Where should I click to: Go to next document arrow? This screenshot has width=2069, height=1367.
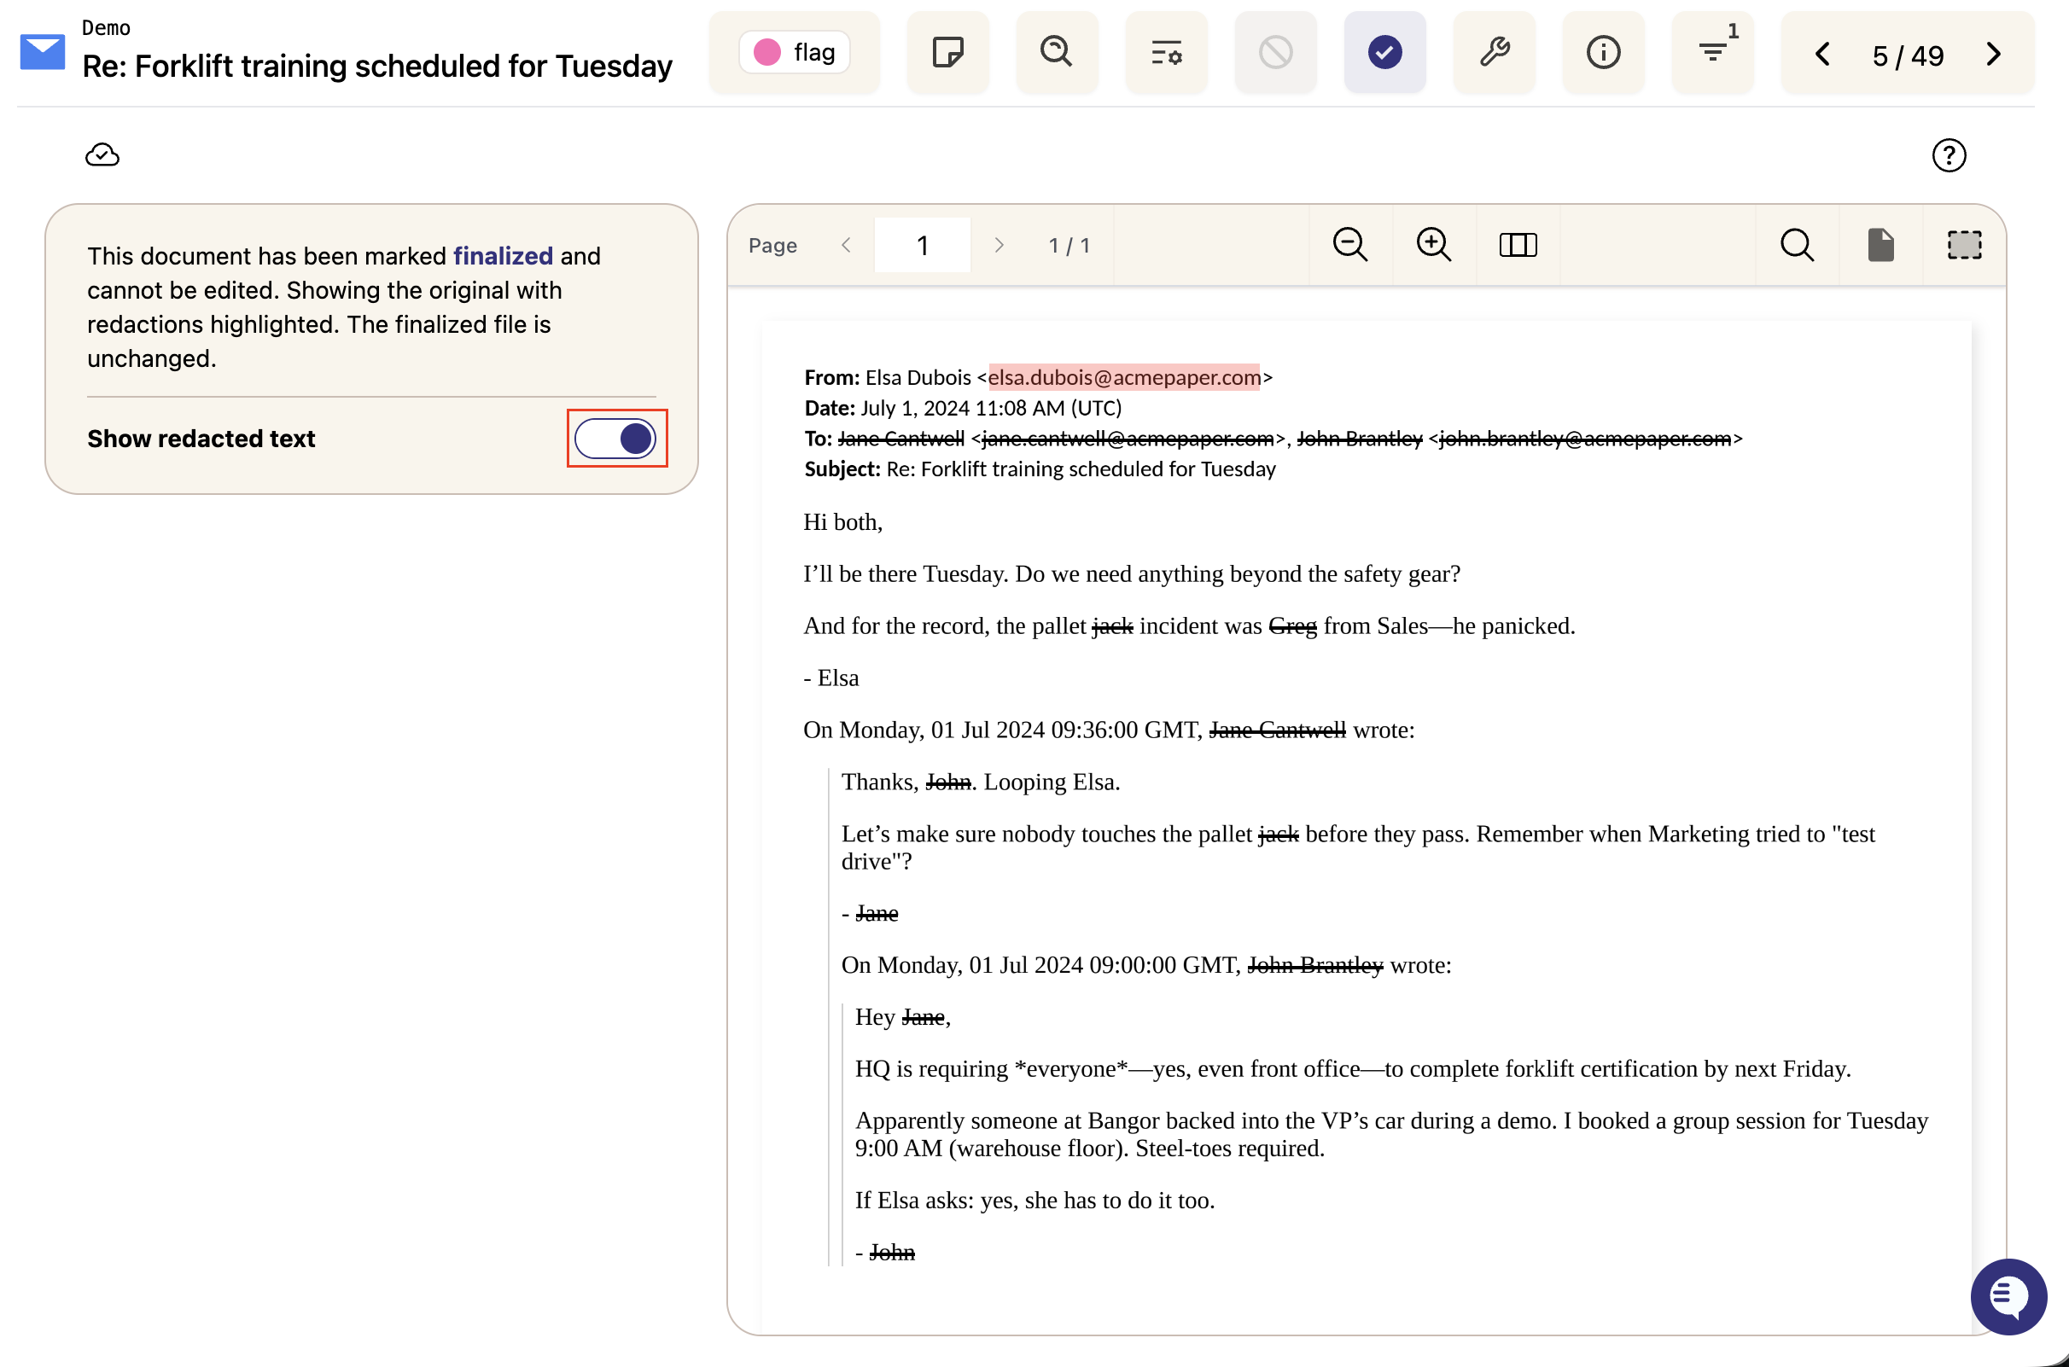1994,54
